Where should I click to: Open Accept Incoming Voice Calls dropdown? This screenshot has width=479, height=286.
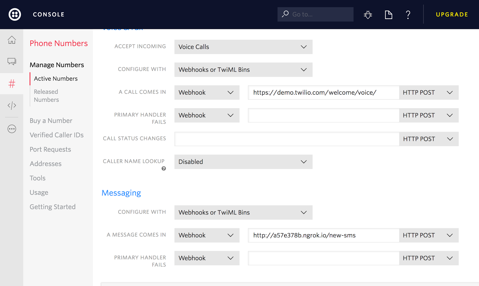point(243,47)
